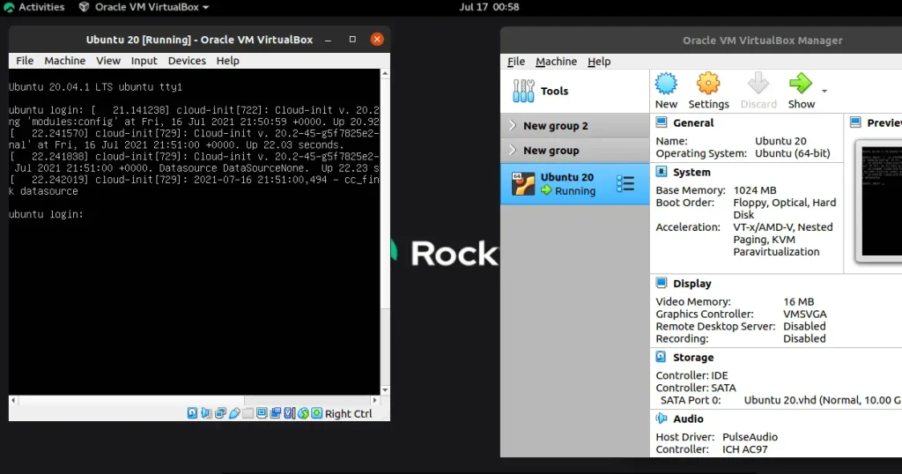Viewport: 902px width, 474px height.
Task: Click the 'ICH AC97' audio controller value
Action: 745,449
